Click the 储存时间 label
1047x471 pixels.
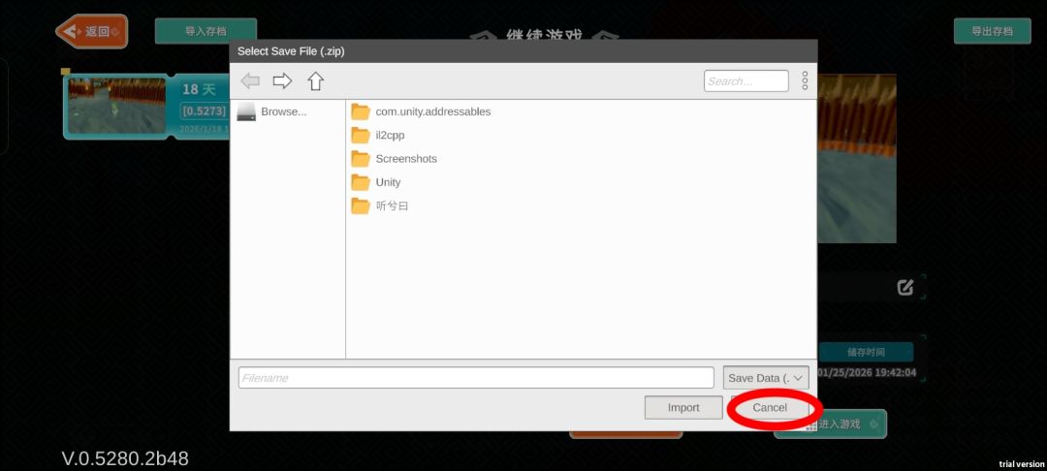click(866, 352)
